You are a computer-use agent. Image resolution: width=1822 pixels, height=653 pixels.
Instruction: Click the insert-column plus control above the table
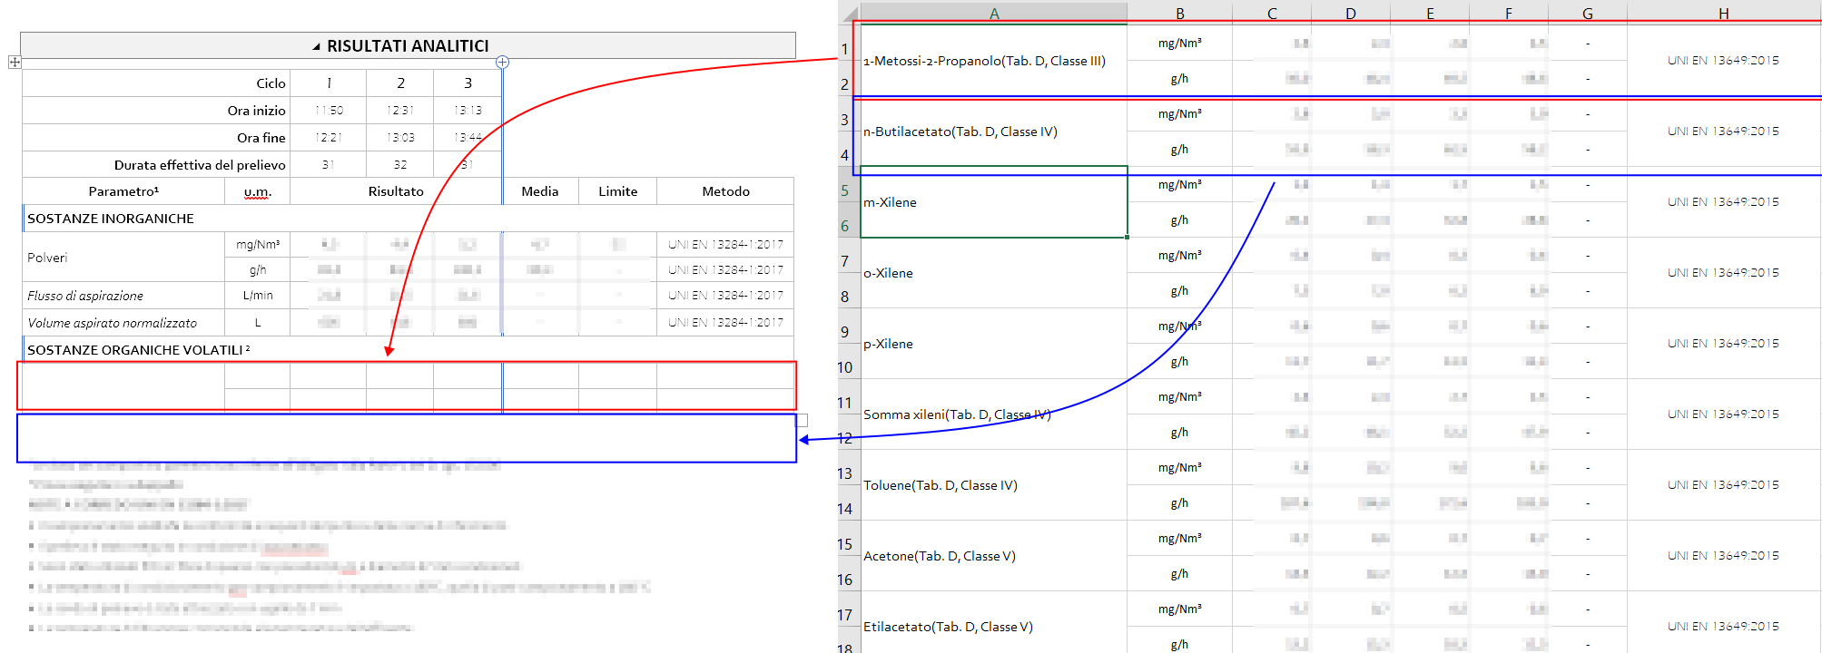coord(502,63)
